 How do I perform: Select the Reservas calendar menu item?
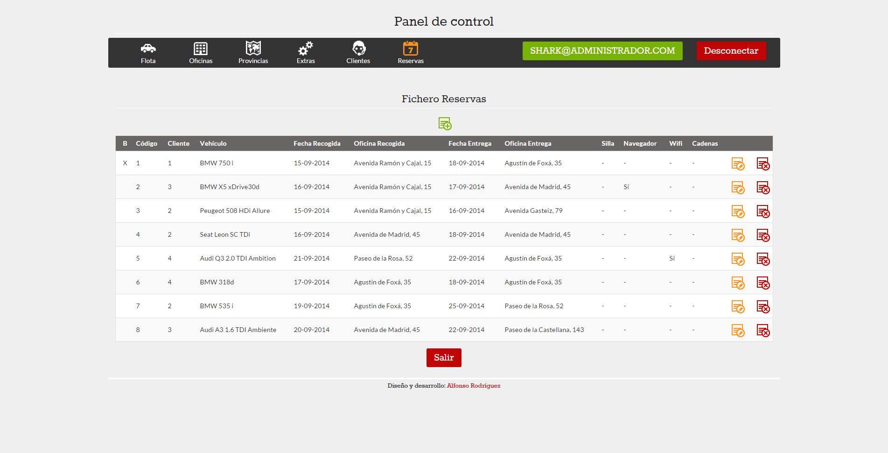[x=411, y=53]
